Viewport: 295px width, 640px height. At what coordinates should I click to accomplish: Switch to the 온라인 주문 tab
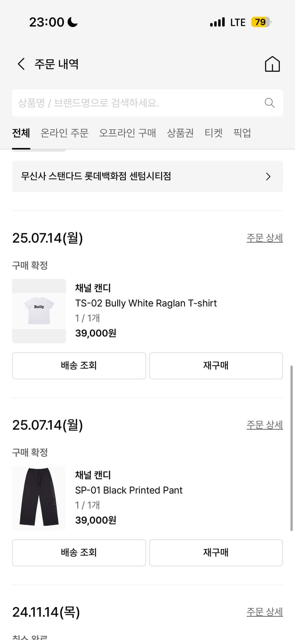(64, 133)
